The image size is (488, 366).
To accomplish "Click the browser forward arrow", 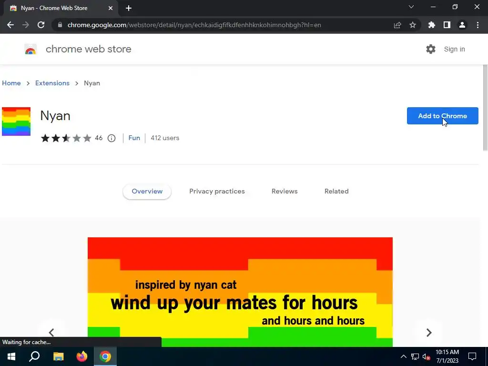I will 26,25.
